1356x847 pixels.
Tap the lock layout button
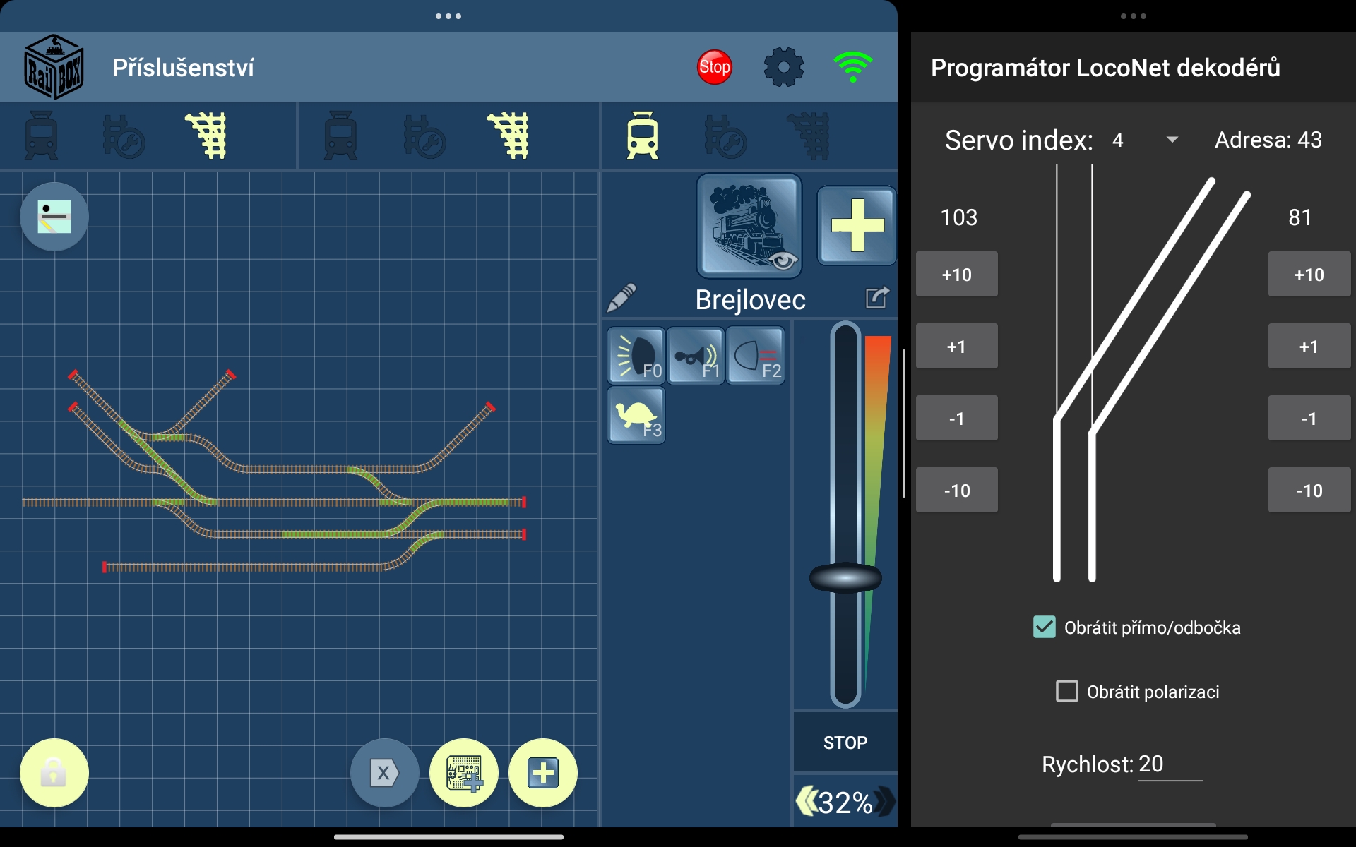[x=54, y=773]
